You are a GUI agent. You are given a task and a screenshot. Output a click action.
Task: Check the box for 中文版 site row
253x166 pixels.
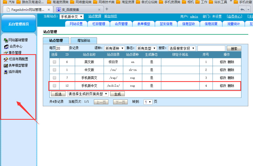tap(54, 70)
